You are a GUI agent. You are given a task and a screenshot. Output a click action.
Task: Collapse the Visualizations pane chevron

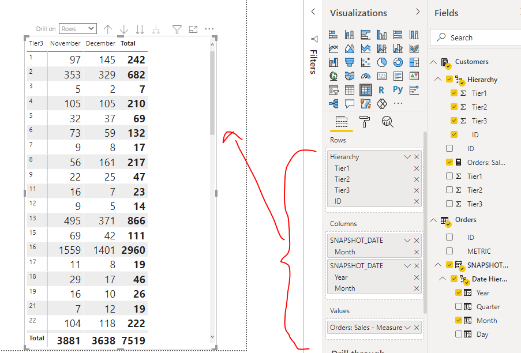point(418,12)
